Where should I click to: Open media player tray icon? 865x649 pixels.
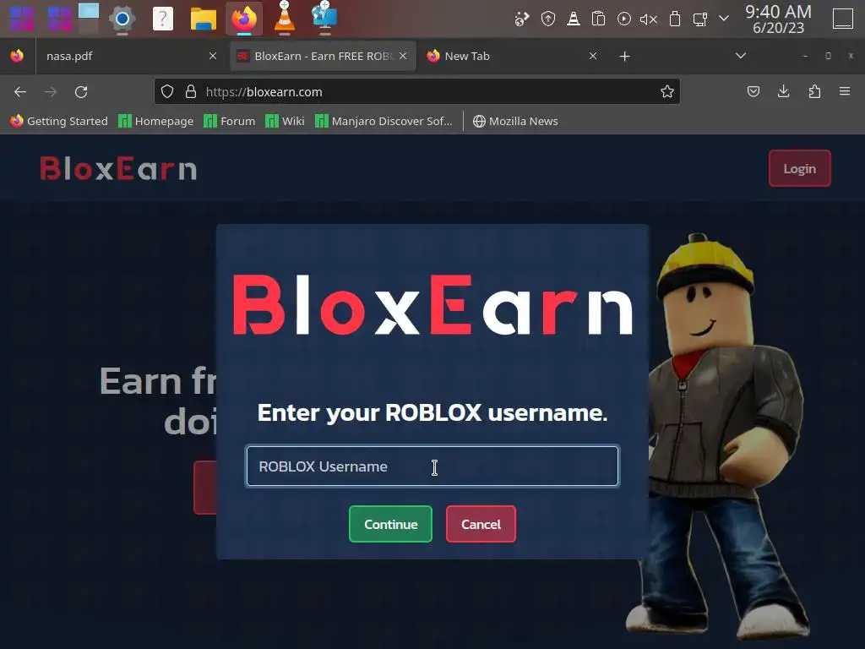click(x=624, y=19)
